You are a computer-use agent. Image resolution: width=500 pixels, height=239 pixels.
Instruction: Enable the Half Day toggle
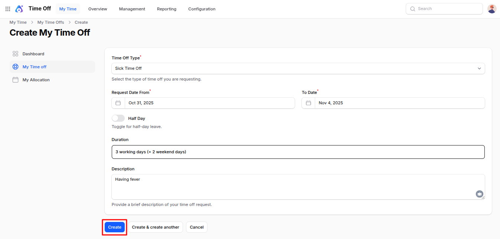tap(118, 118)
